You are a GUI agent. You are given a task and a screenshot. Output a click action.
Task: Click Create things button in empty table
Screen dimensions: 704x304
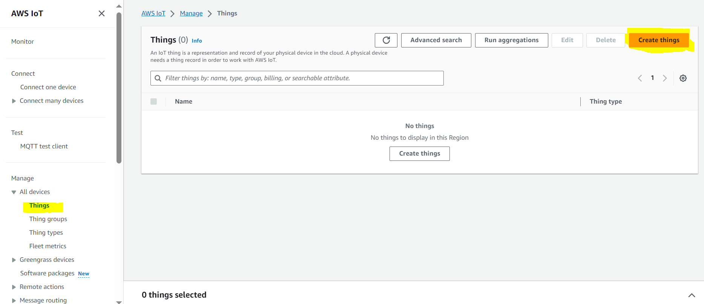tap(420, 154)
